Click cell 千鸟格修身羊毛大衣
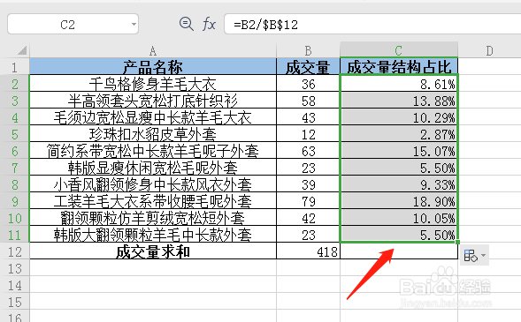Image resolution: width=521 pixels, height=322 pixels. pyautogui.click(x=153, y=84)
